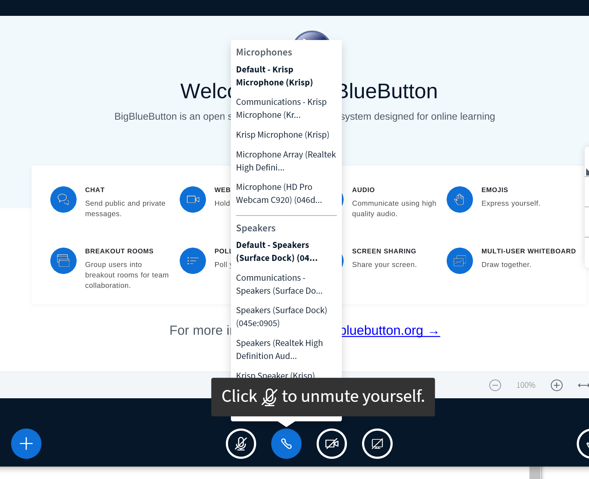Select Communications - Krisp Microphone
The height and width of the screenshot is (479, 589).
(x=286, y=108)
